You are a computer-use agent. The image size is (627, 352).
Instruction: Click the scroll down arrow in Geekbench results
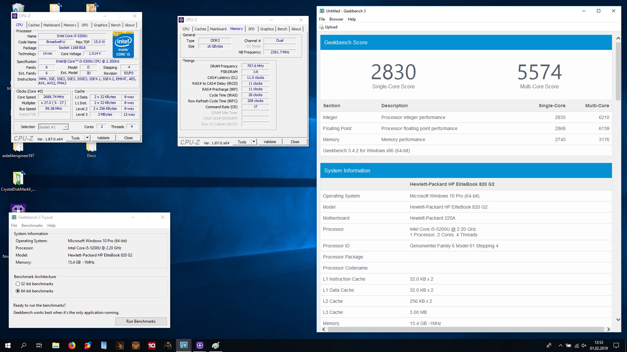tap(618, 320)
